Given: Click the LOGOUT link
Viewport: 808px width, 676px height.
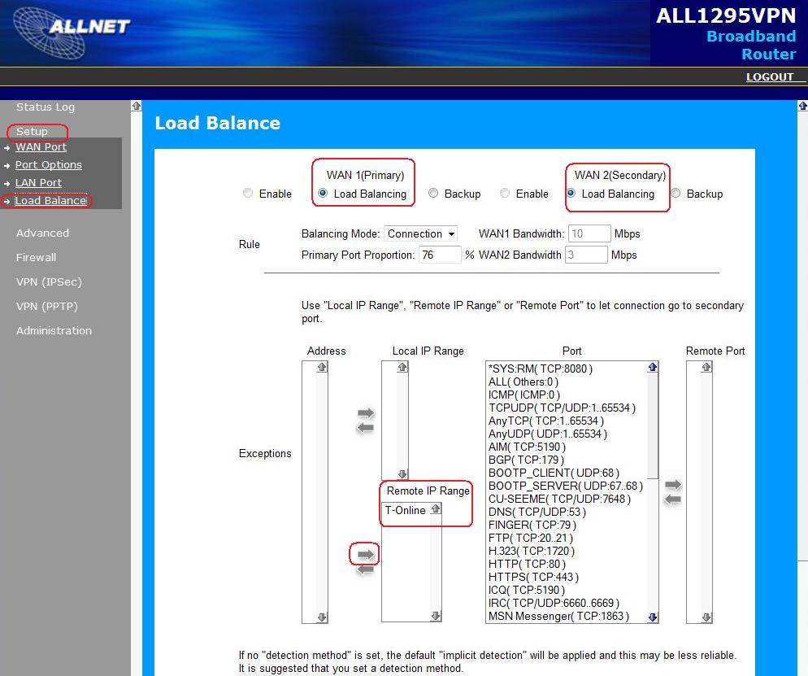Looking at the screenshot, I should pos(770,76).
